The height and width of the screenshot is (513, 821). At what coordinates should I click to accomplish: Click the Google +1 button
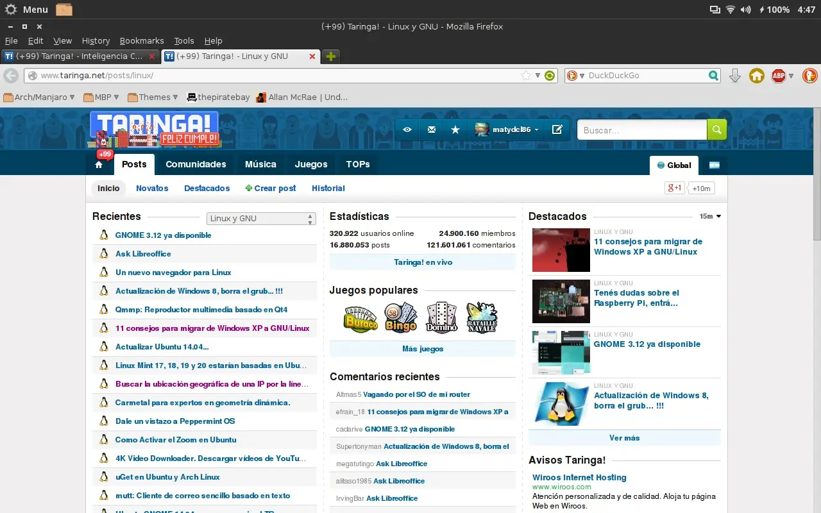tap(675, 188)
